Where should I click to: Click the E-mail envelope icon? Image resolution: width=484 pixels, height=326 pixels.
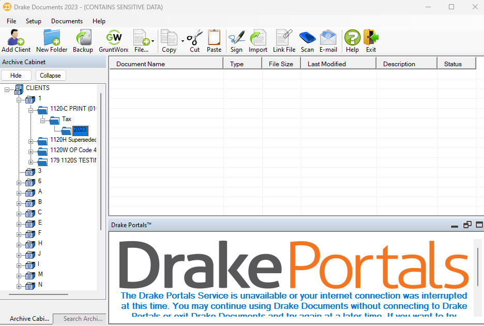coord(328,41)
